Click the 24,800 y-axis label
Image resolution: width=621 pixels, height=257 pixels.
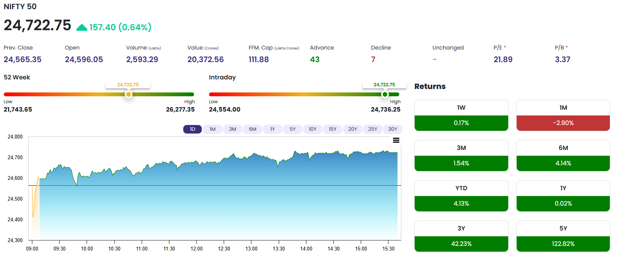tap(15, 137)
